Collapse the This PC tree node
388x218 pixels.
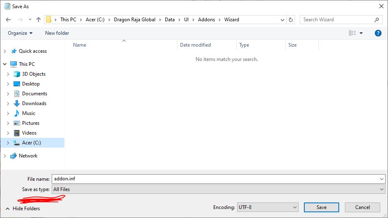[5, 64]
